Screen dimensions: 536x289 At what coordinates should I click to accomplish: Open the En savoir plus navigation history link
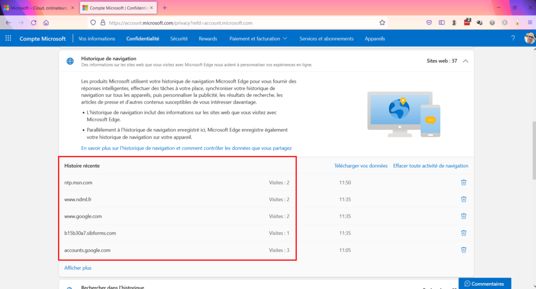tap(186, 148)
